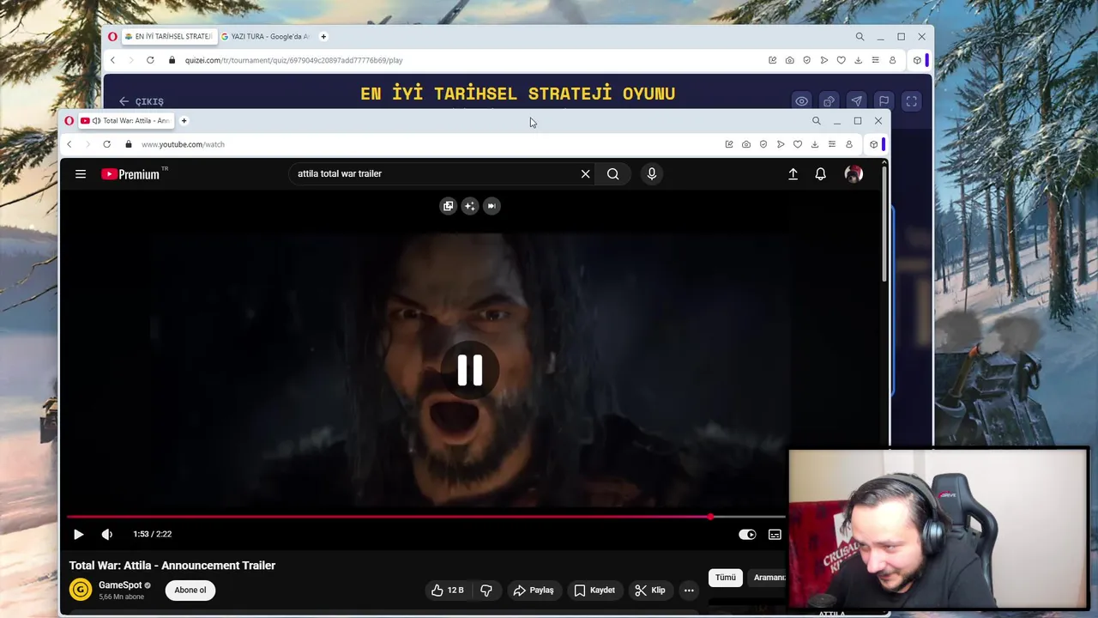Click dice random button on quizei page

click(829, 101)
